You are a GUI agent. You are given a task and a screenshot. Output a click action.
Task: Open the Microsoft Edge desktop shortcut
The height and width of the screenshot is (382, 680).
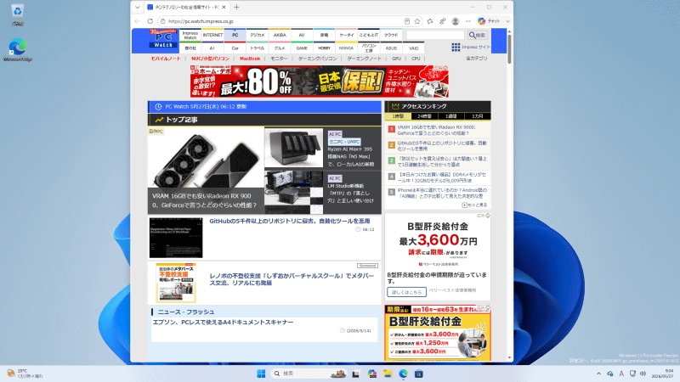point(17,50)
